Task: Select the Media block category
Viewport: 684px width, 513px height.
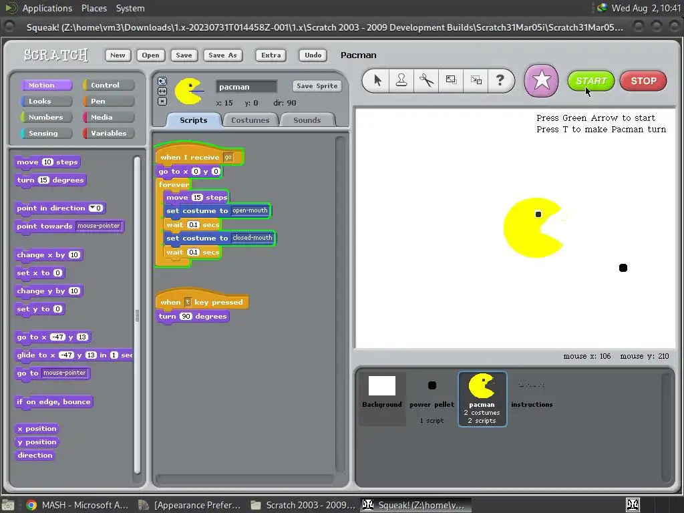Action: click(x=109, y=118)
